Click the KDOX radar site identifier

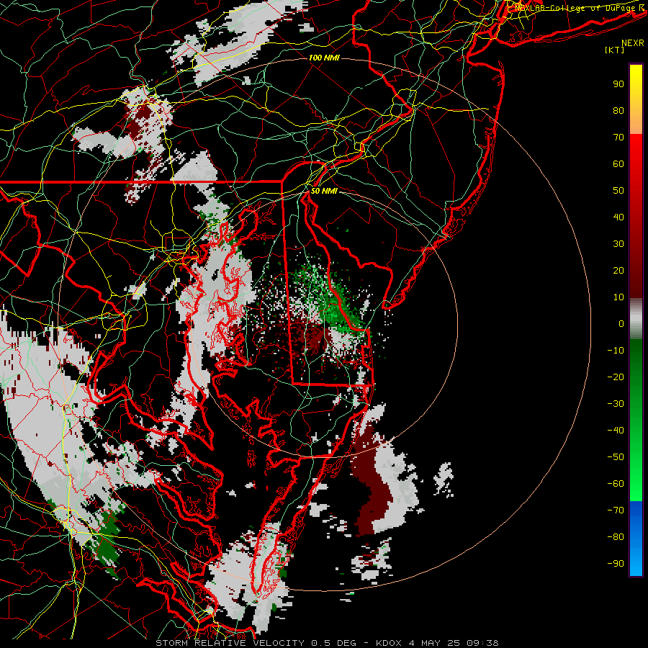tap(390, 643)
